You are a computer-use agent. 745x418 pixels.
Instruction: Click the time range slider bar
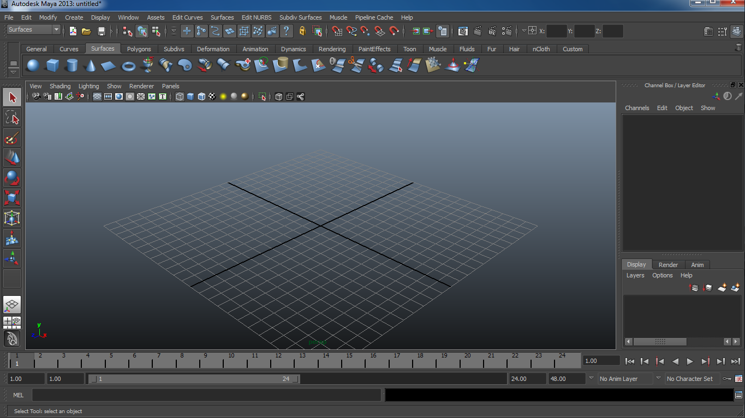(194, 379)
